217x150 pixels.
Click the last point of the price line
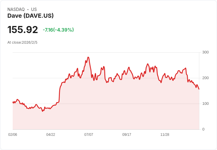point(199,89)
